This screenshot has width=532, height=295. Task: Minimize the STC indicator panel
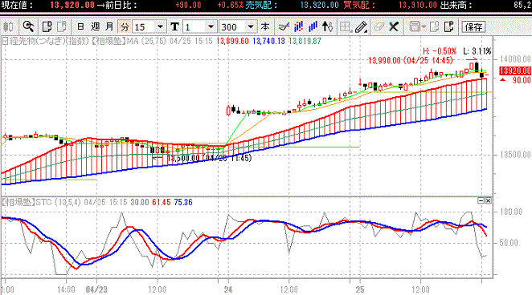pyautogui.click(x=481, y=200)
